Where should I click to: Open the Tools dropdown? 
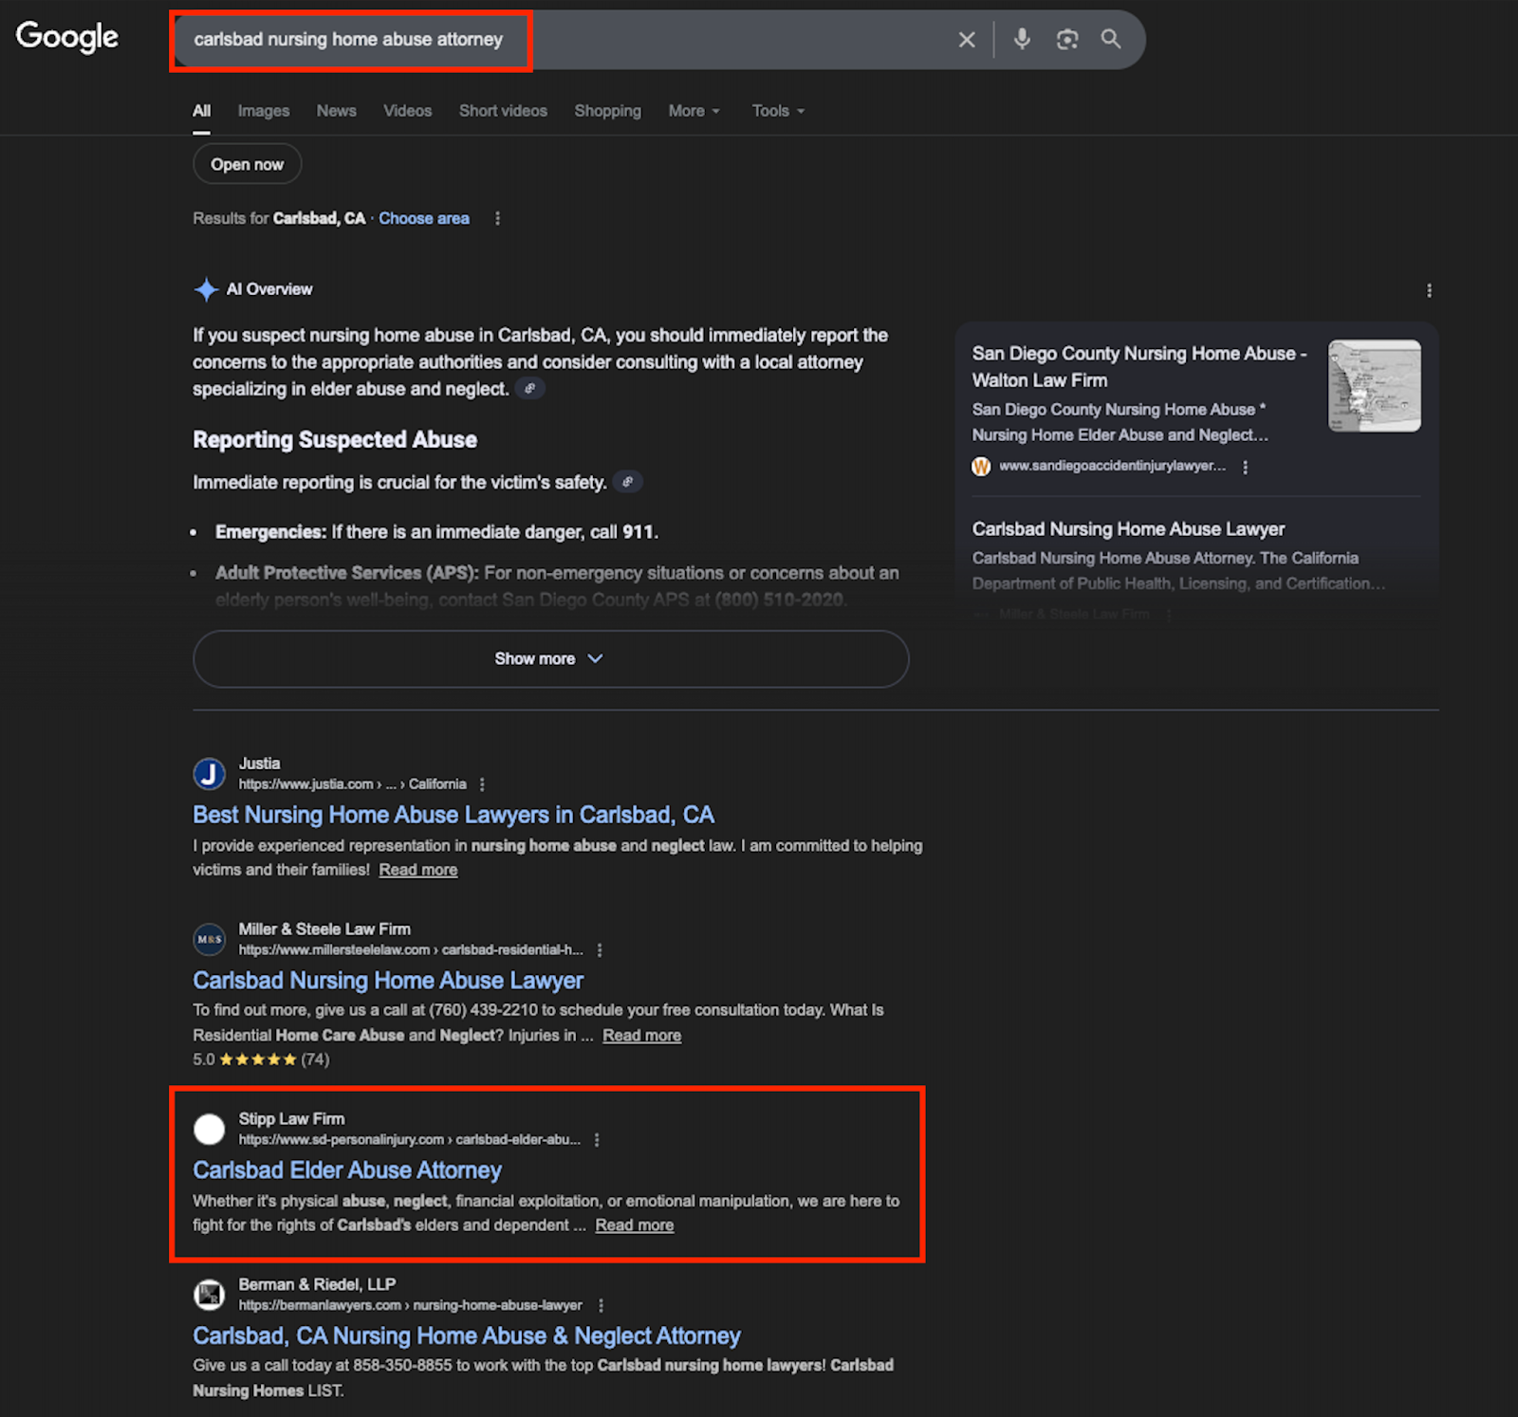pyautogui.click(x=778, y=111)
